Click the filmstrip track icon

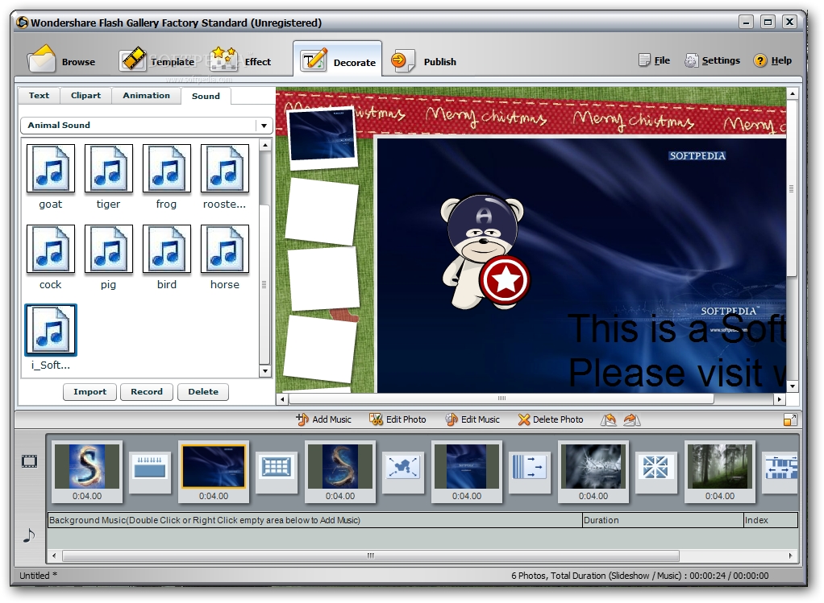[x=29, y=461]
